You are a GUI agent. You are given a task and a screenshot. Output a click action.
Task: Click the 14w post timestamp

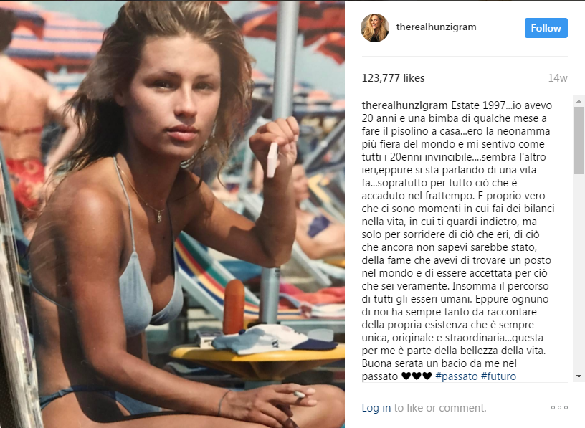[558, 78]
